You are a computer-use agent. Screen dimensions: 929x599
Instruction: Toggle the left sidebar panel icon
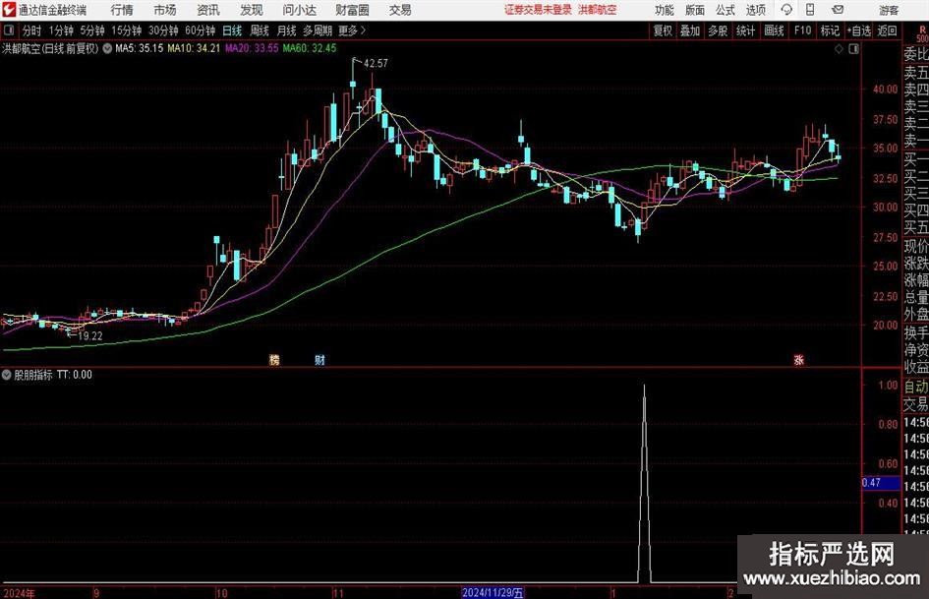coord(8,30)
